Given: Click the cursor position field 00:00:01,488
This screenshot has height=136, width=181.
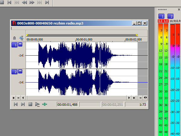Looking at the screenshot, I should click(67, 105).
